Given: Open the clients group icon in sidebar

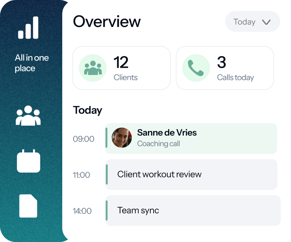Looking at the screenshot, I should [28, 116].
